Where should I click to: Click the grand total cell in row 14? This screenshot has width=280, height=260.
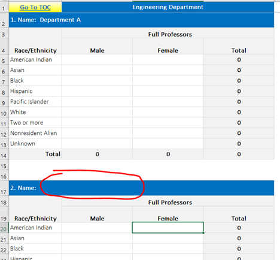239,154
